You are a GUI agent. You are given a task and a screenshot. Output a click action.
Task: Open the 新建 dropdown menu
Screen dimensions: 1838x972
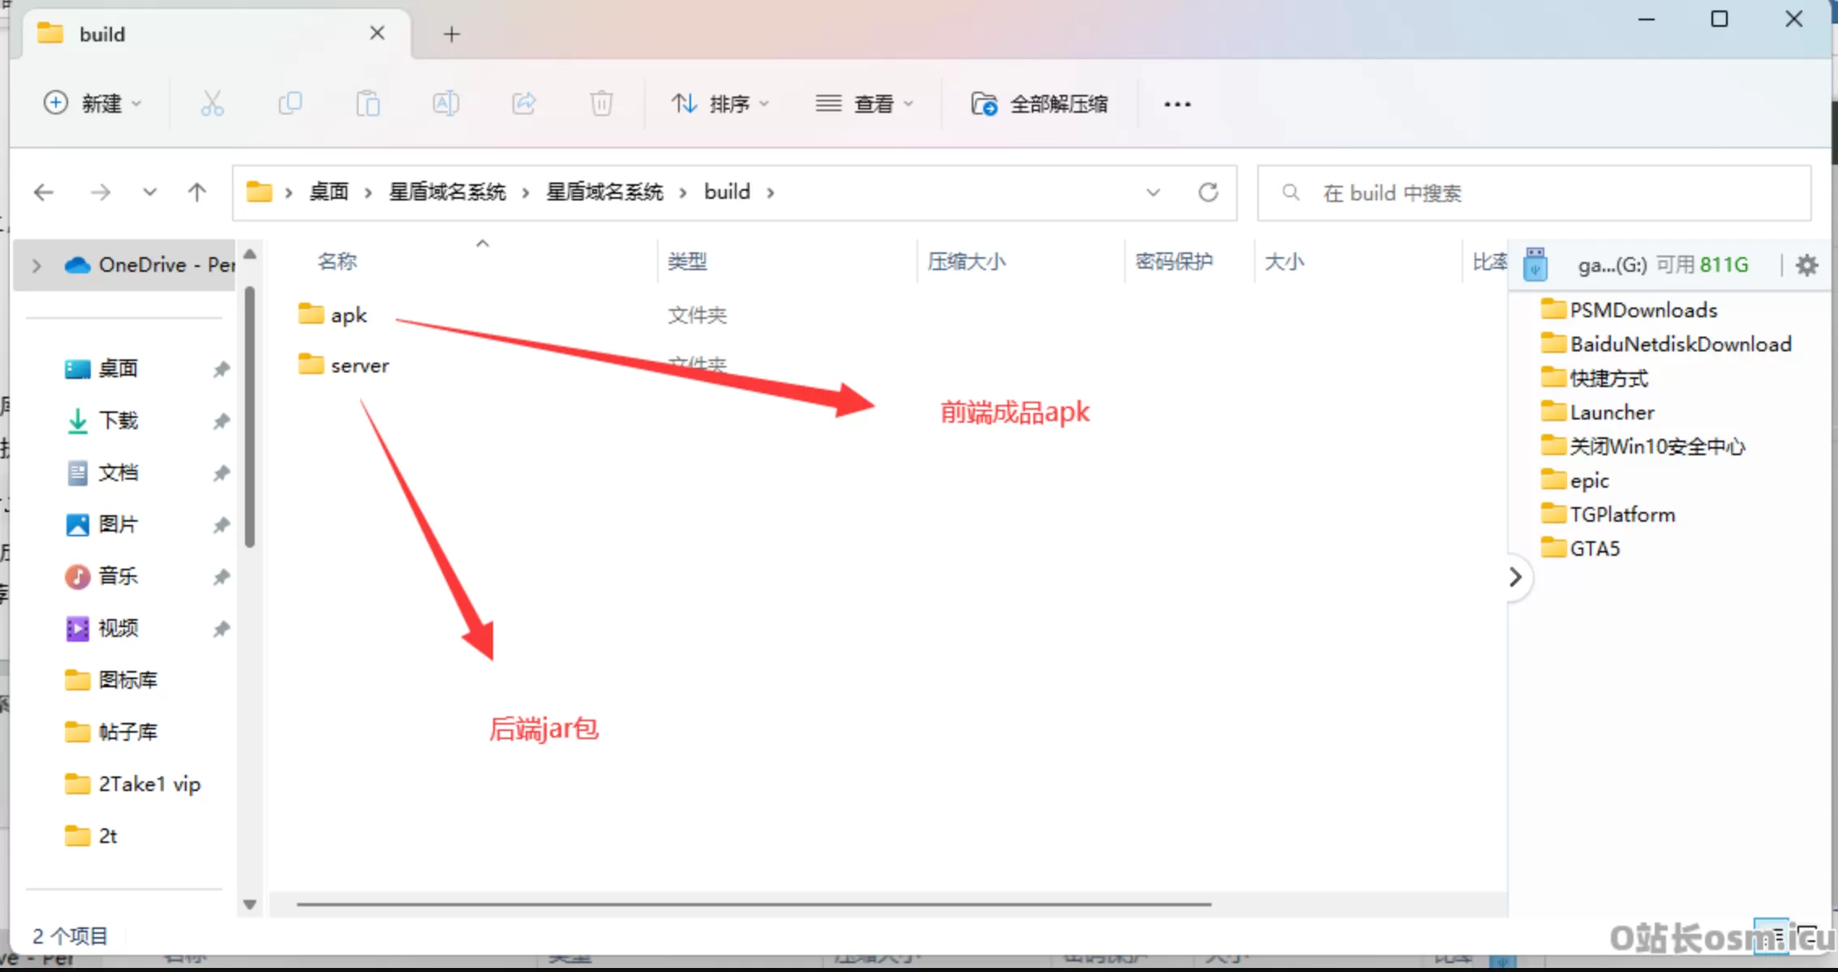92,104
